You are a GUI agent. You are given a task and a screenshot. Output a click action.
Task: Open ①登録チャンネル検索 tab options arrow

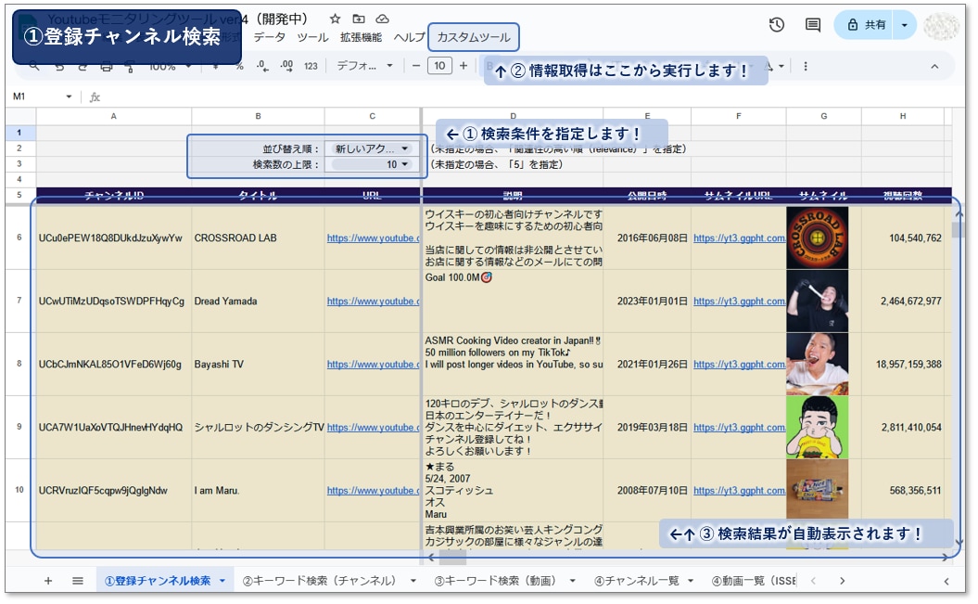point(222,581)
